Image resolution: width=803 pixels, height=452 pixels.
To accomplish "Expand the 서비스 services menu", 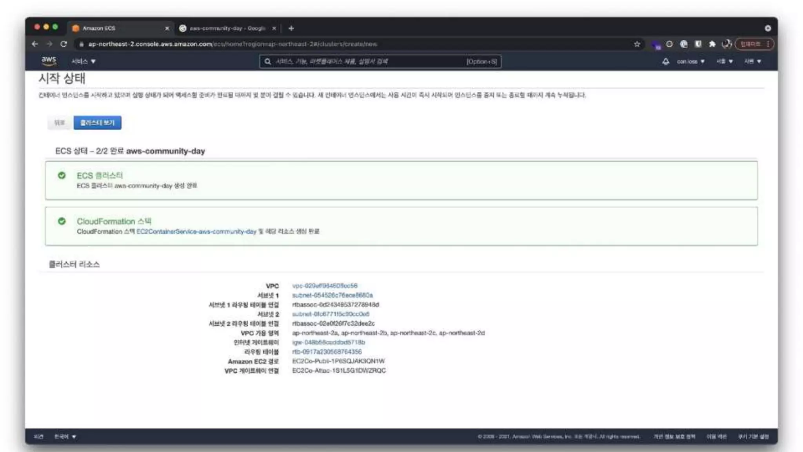I will tap(83, 61).
